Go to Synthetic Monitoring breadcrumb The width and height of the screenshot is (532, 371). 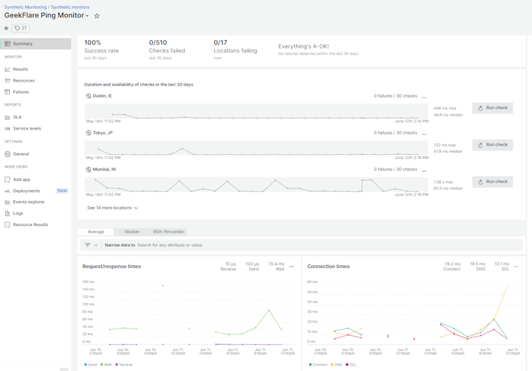(25, 7)
